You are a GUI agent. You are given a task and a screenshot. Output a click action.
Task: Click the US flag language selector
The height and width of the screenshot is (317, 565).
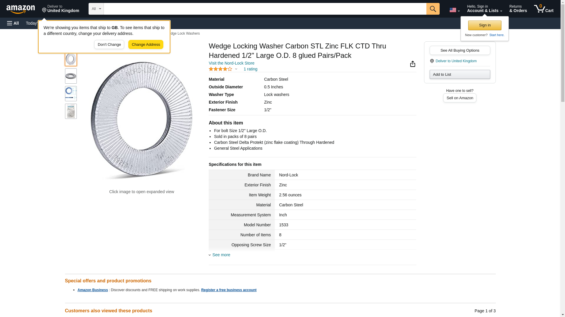click(454, 10)
